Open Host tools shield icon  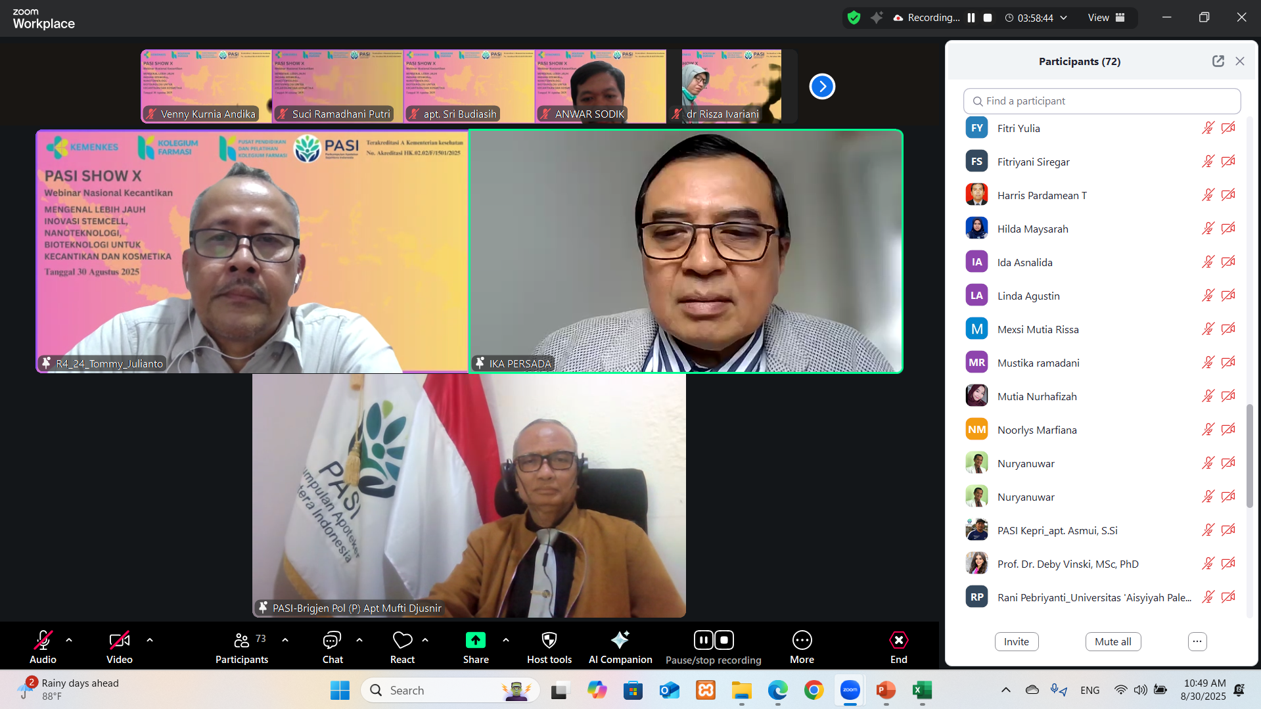pyautogui.click(x=549, y=640)
